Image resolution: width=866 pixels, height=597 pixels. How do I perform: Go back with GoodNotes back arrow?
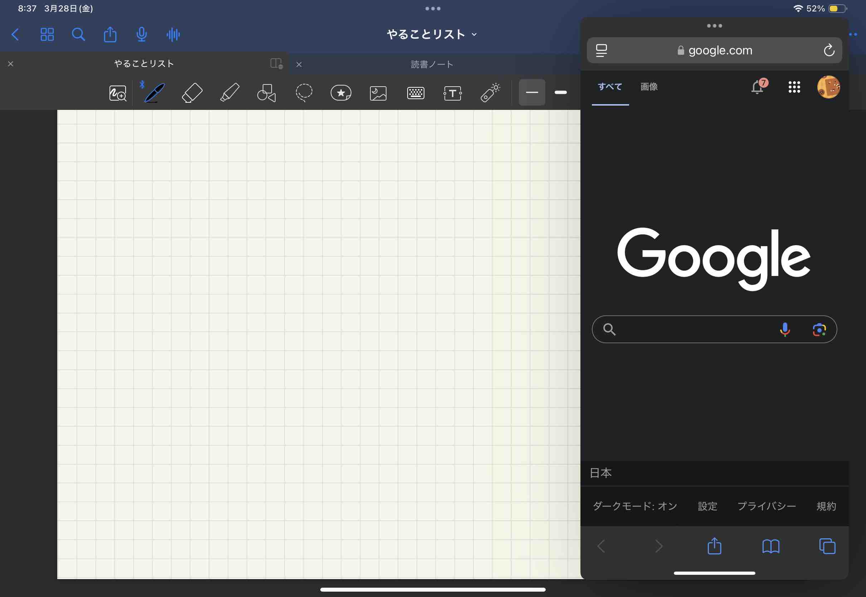pos(15,34)
